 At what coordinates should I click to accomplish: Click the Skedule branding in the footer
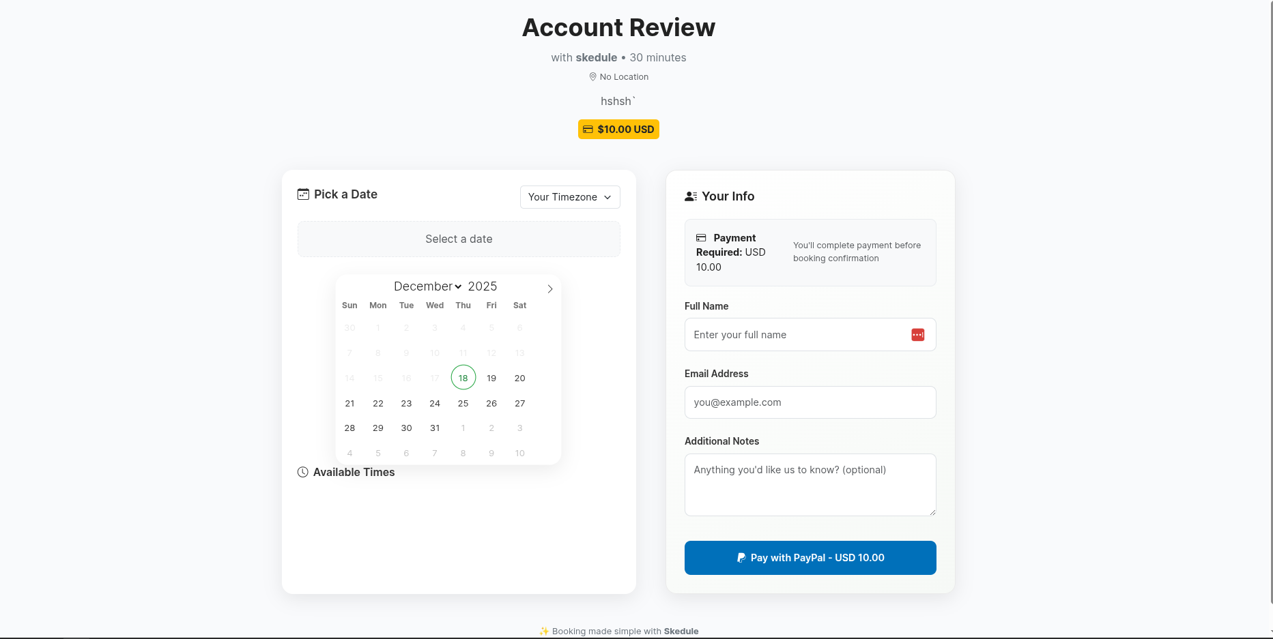pos(681,631)
